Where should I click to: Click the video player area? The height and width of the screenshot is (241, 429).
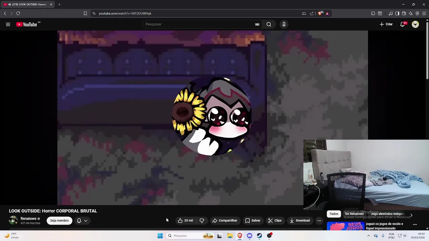point(212,118)
